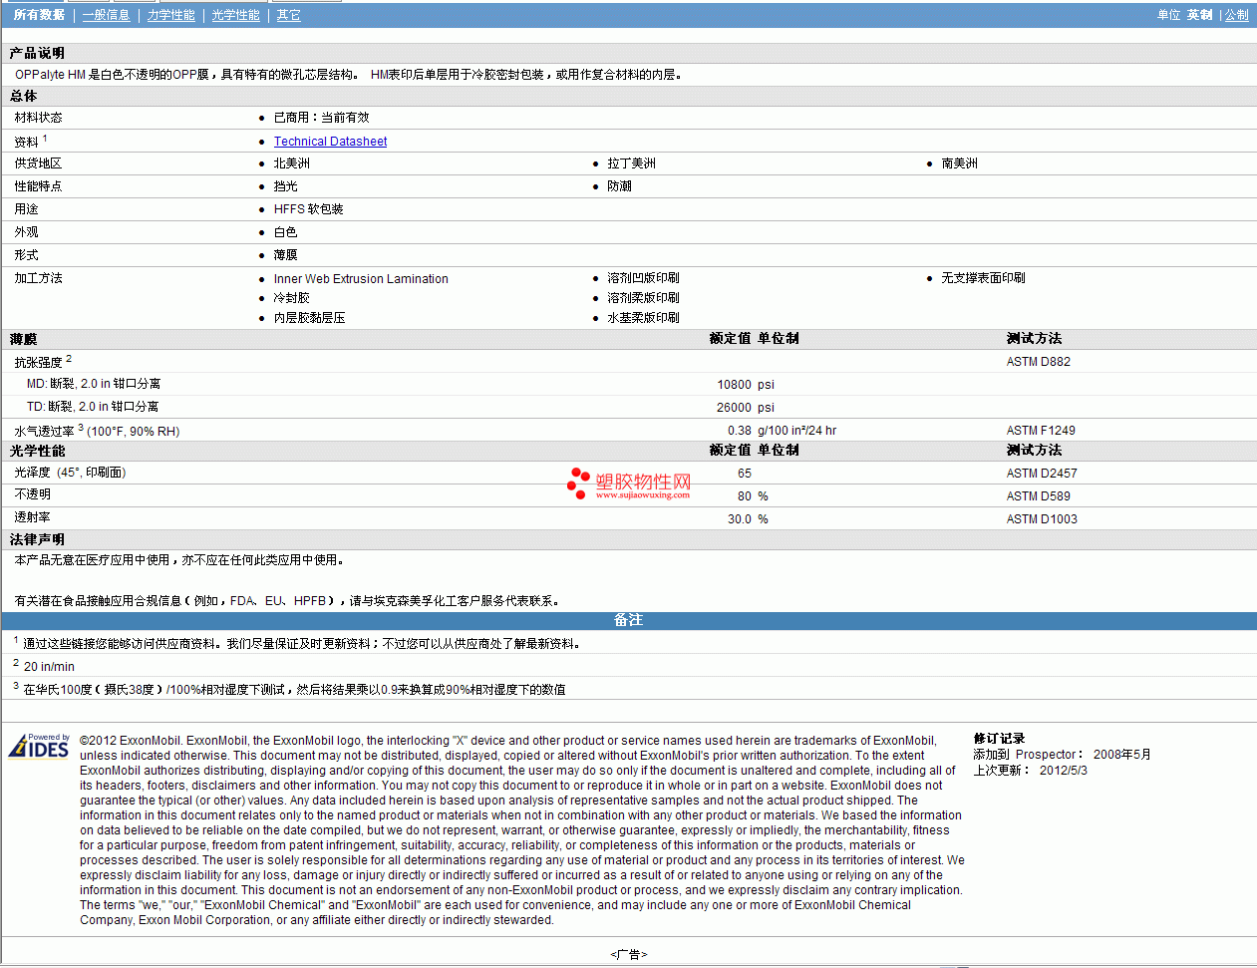Select the 水基柔版印刷 entry
The image size is (1257, 968).
tap(643, 318)
